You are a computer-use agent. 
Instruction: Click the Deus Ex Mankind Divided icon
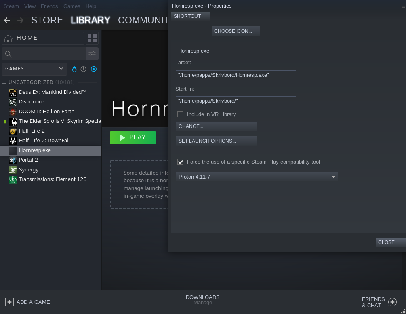click(13, 92)
